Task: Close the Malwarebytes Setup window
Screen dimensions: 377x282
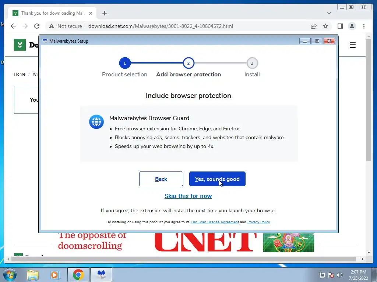Action: pyautogui.click(x=329, y=41)
